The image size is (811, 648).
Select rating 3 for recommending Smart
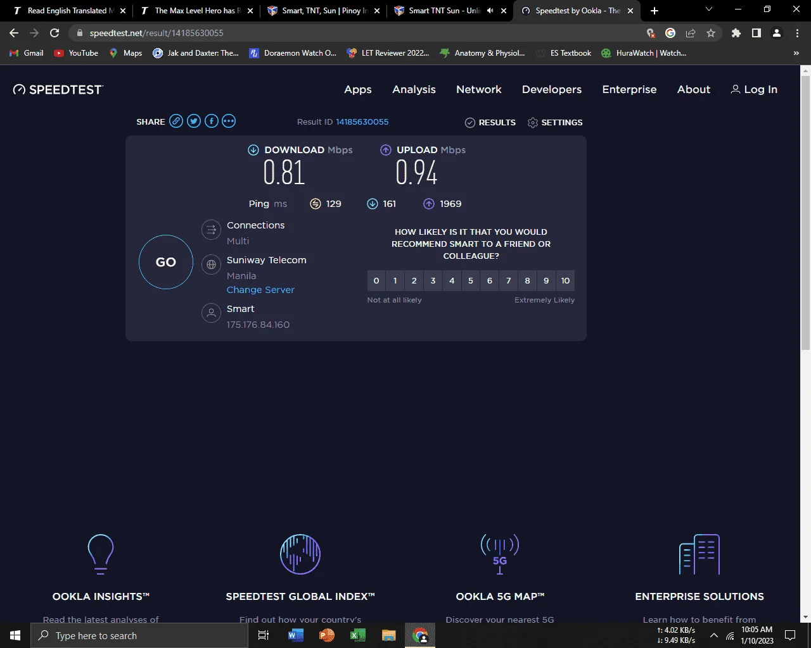pos(433,280)
